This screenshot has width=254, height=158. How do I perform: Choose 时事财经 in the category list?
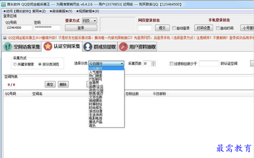[x=106, y=104]
